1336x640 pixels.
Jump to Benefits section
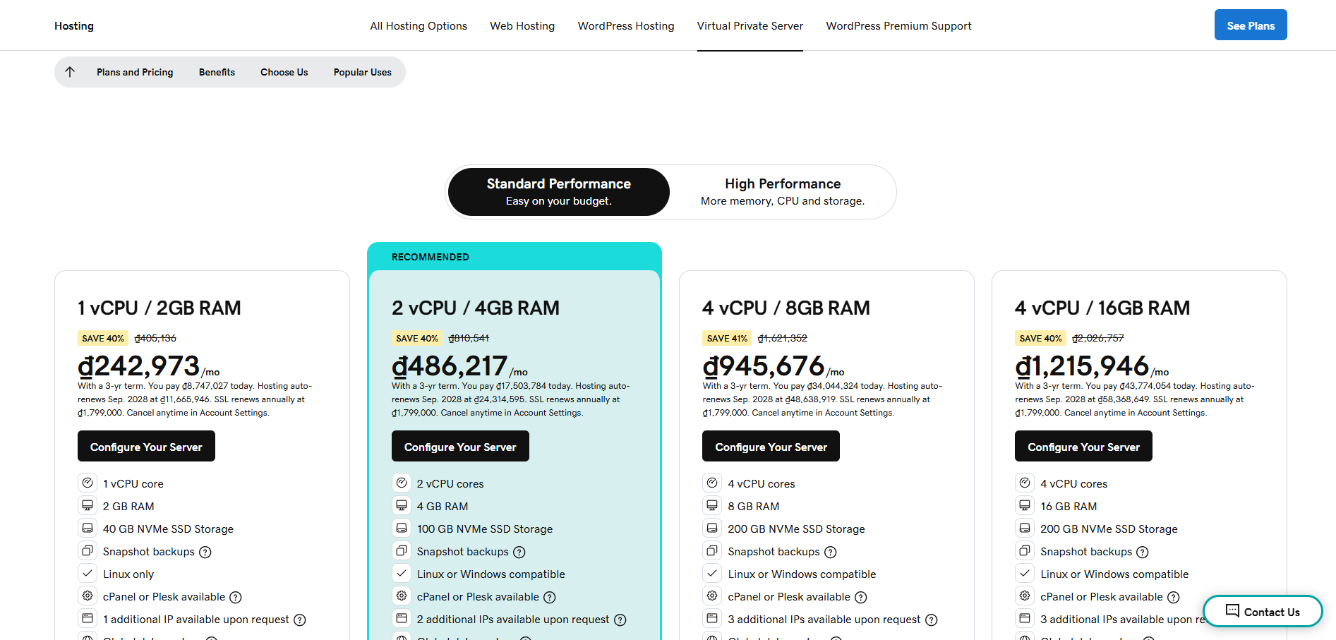pyautogui.click(x=217, y=72)
